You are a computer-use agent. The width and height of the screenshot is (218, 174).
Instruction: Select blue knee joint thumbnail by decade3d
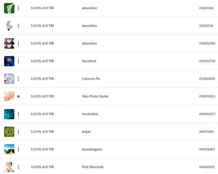9,61
